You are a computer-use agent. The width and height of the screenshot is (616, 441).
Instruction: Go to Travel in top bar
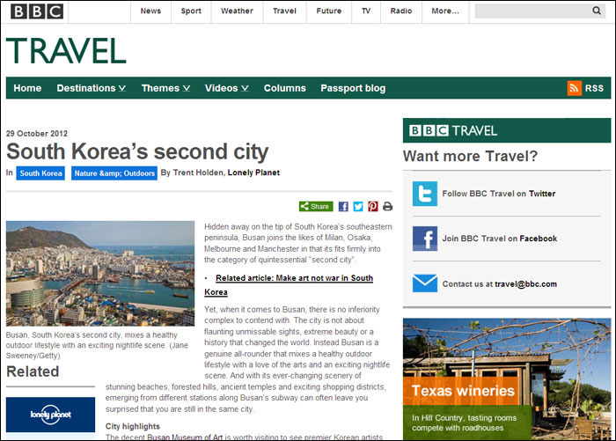284,11
